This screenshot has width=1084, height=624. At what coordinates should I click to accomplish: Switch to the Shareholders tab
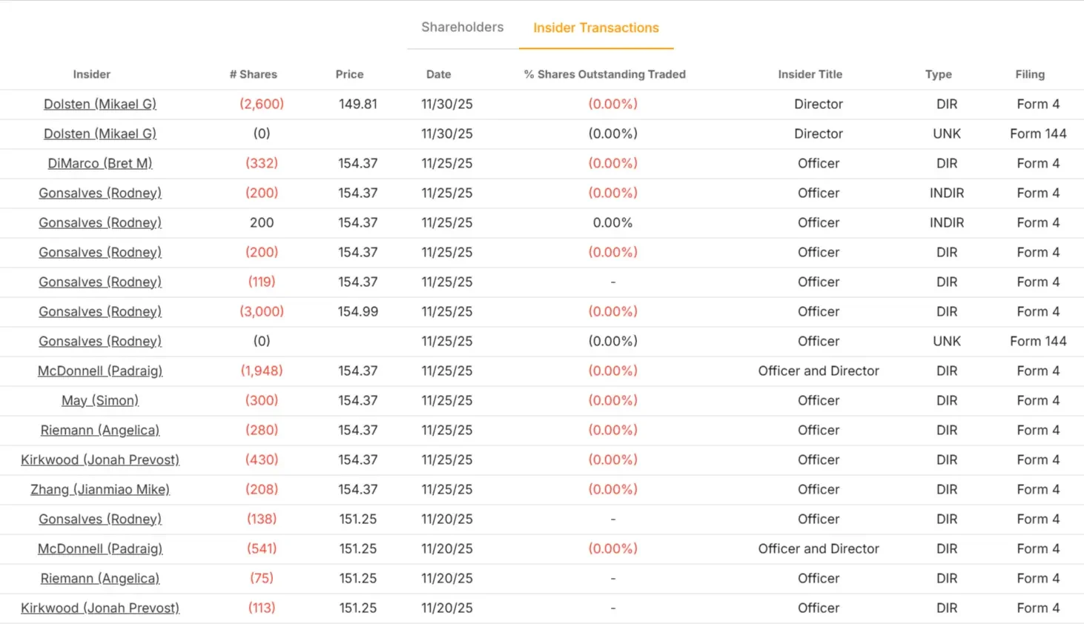pos(462,27)
